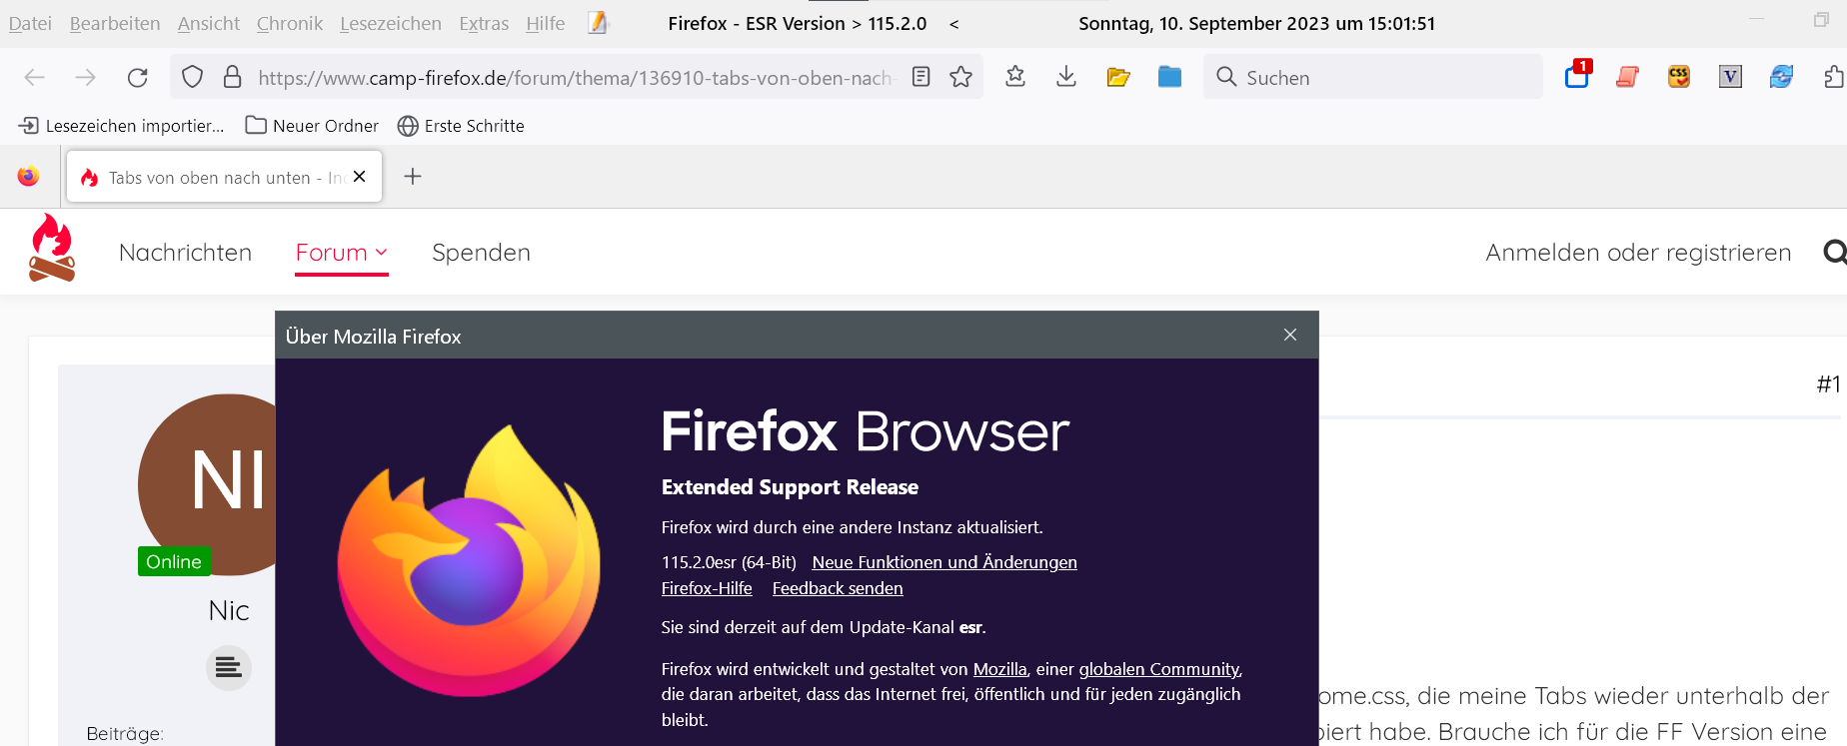Click the Firefox logo left of the tab strip
Screen dimensions: 1847x746
click(x=28, y=177)
